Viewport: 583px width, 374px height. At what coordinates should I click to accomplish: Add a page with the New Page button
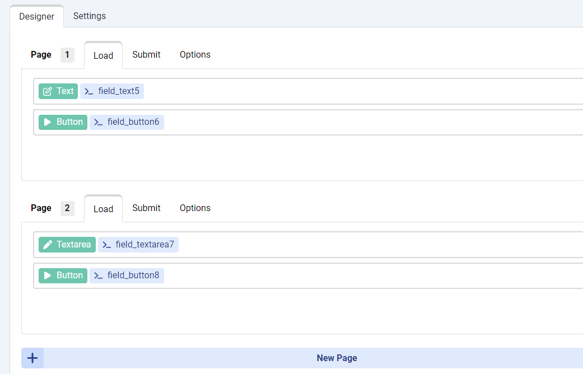(337, 358)
